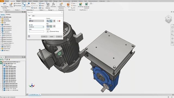
Task: Click search icon in Vault panel
Action: tap(23, 57)
